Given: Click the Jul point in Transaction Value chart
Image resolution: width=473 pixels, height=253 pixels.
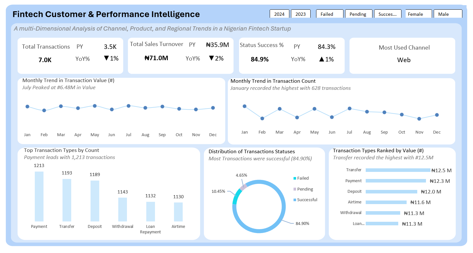Looking at the screenshot, I should coord(129,106).
